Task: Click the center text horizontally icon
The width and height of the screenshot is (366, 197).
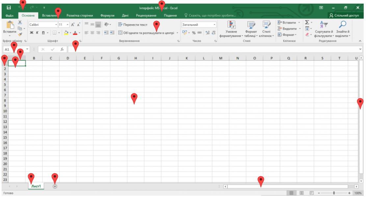Action: pyautogui.click(x=92, y=33)
